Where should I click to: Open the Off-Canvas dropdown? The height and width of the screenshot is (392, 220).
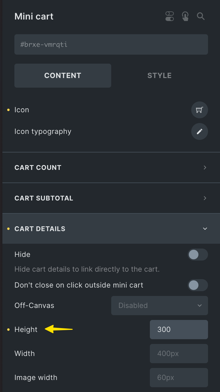tap(159, 305)
